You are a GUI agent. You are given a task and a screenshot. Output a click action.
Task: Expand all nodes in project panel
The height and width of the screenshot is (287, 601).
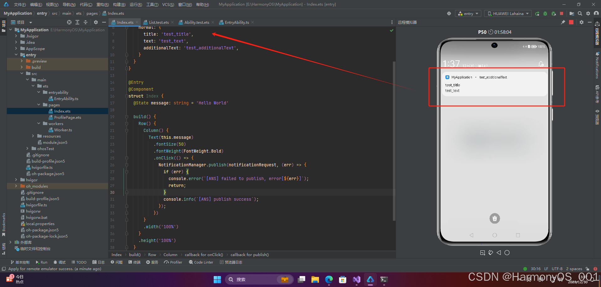pyautogui.click(x=77, y=22)
